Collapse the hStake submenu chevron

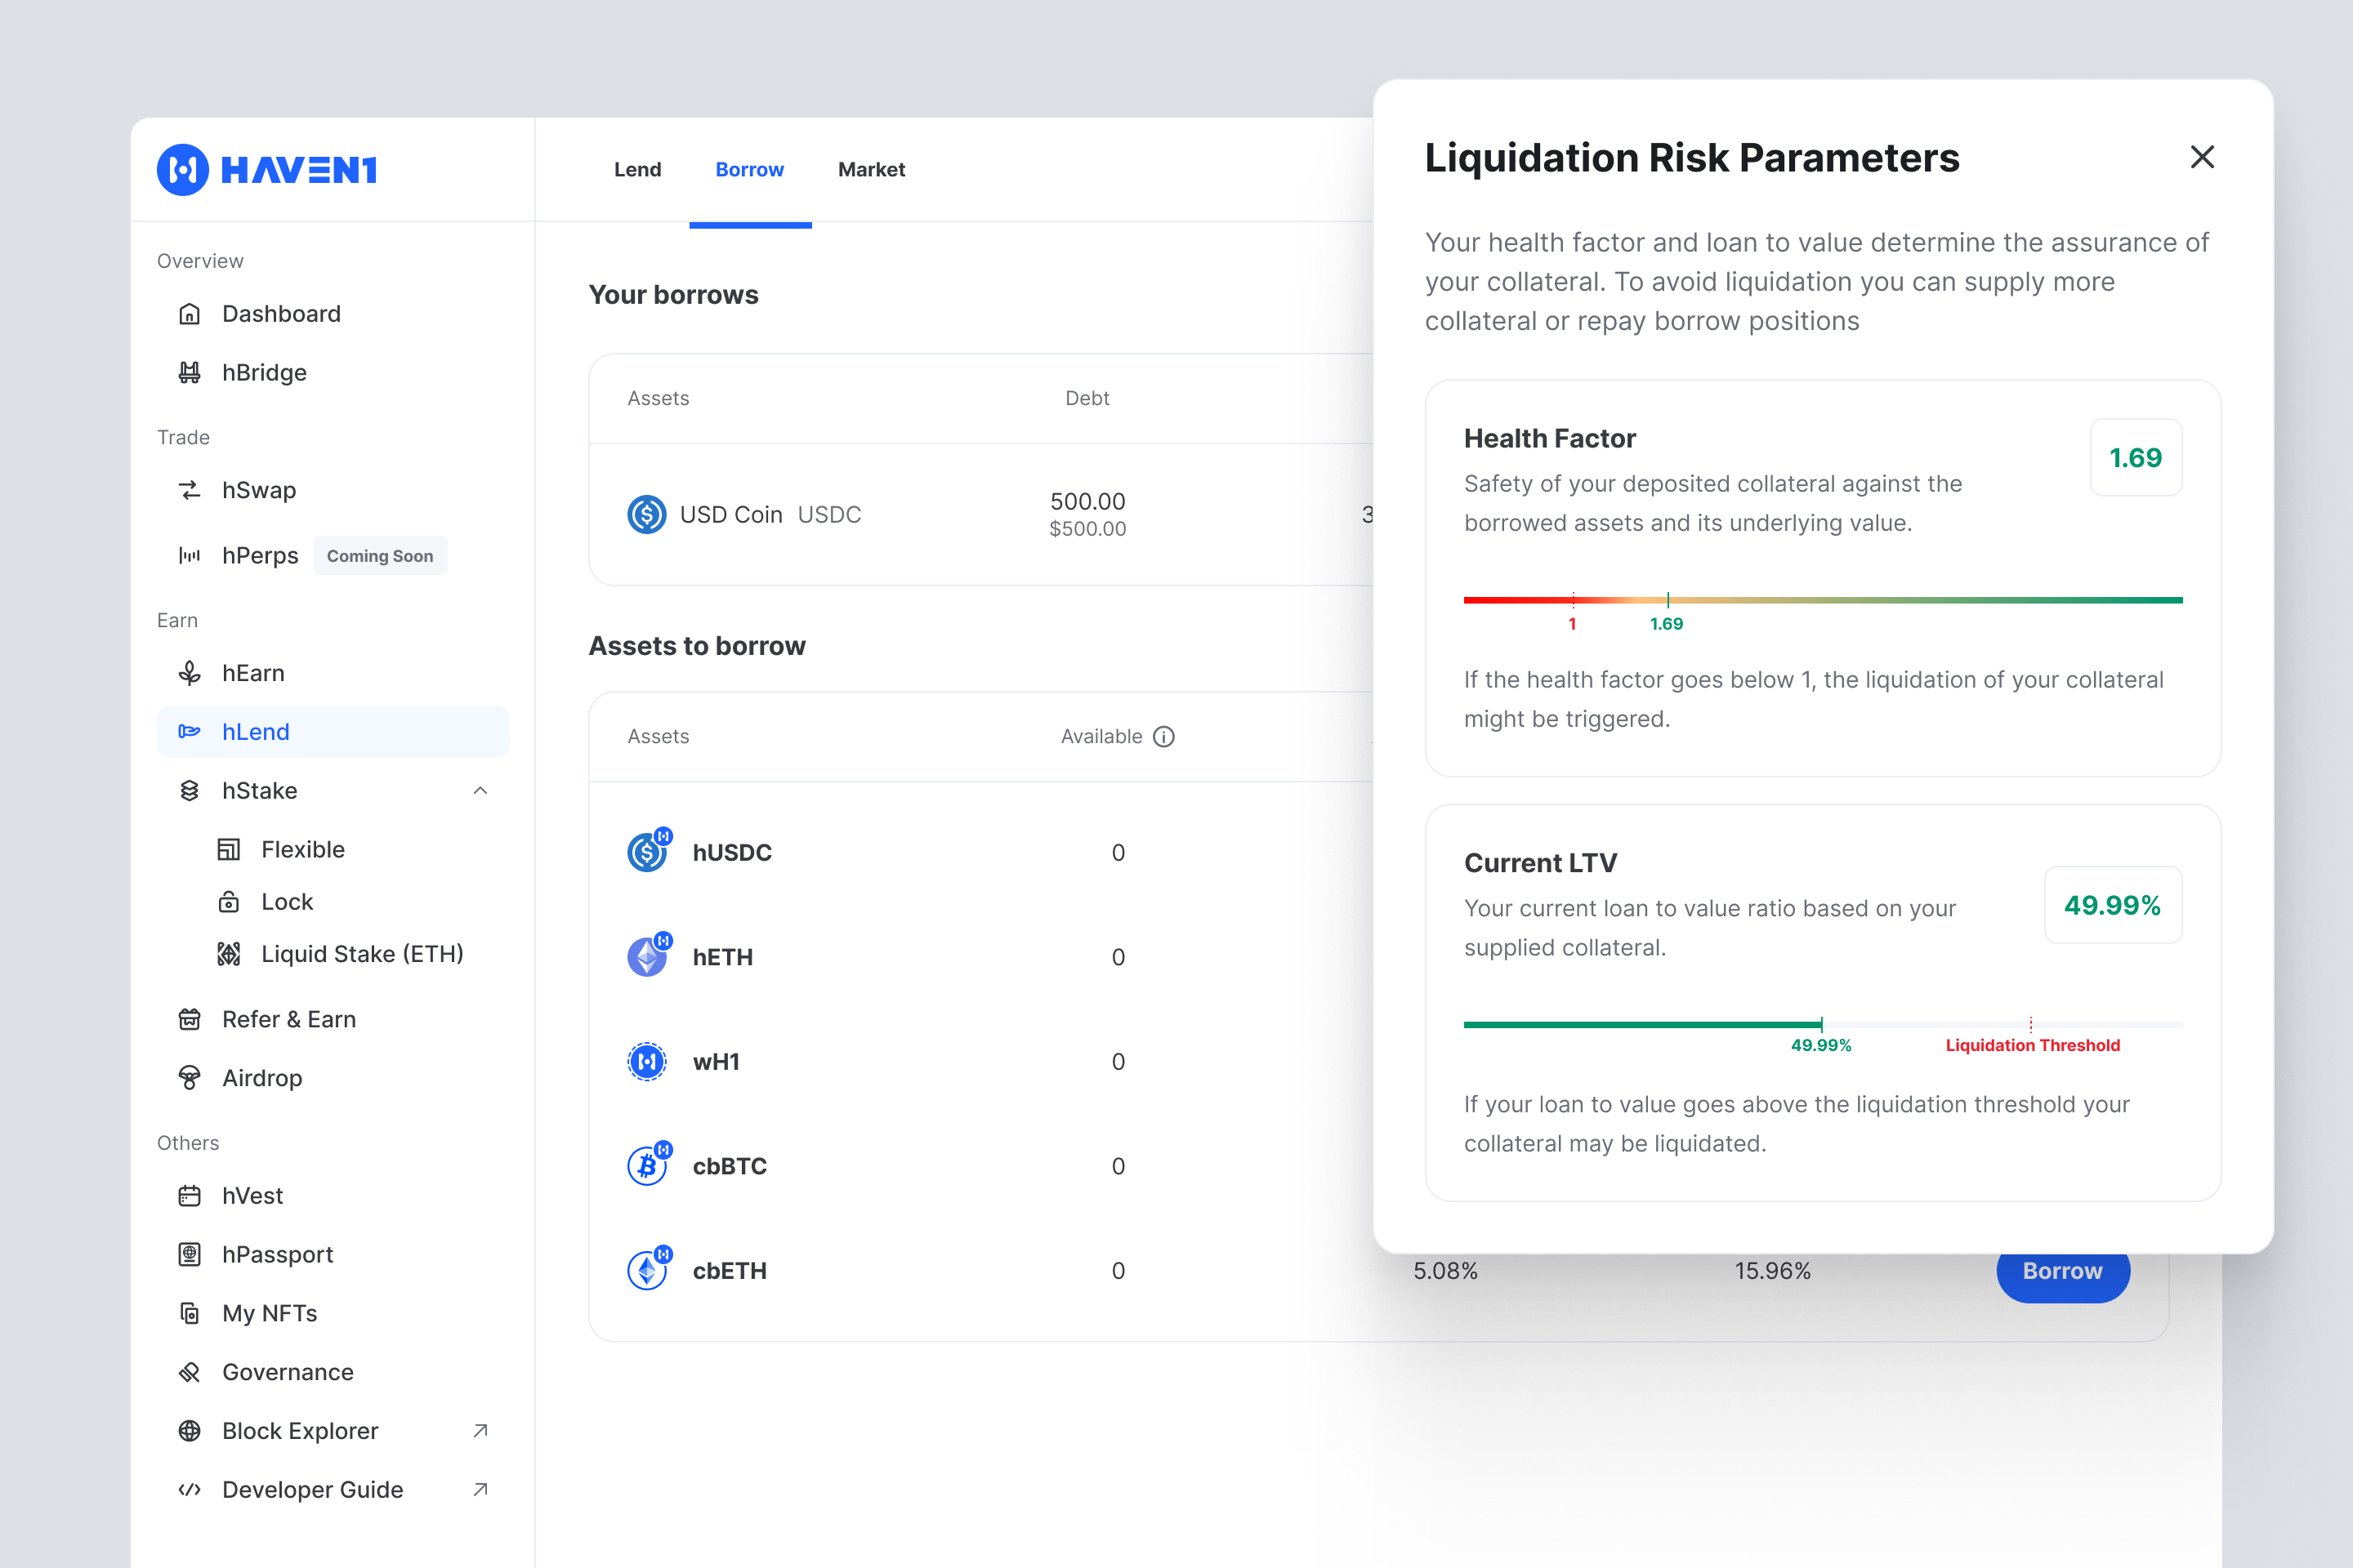coord(480,791)
